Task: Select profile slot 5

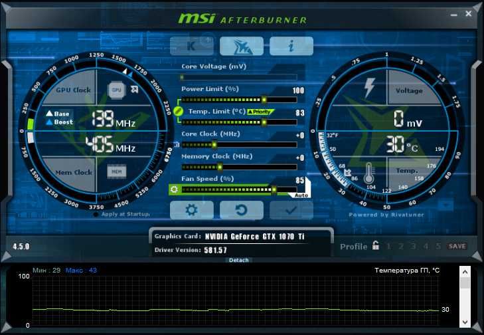Action: [x=438, y=247]
